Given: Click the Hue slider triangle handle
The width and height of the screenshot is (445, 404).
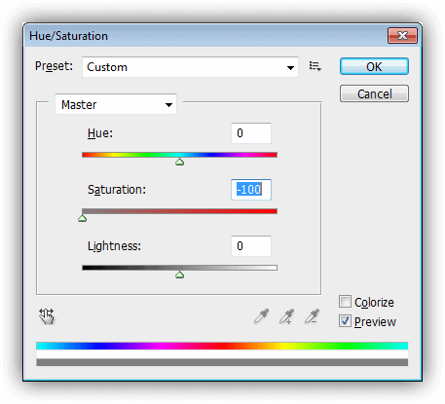Looking at the screenshot, I should (x=180, y=162).
